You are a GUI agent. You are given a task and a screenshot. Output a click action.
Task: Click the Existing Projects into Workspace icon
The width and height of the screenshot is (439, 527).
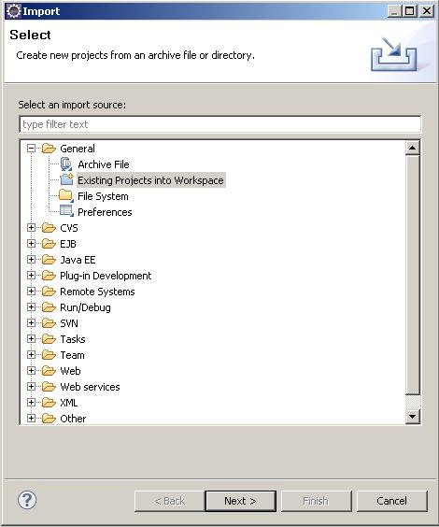tap(66, 179)
